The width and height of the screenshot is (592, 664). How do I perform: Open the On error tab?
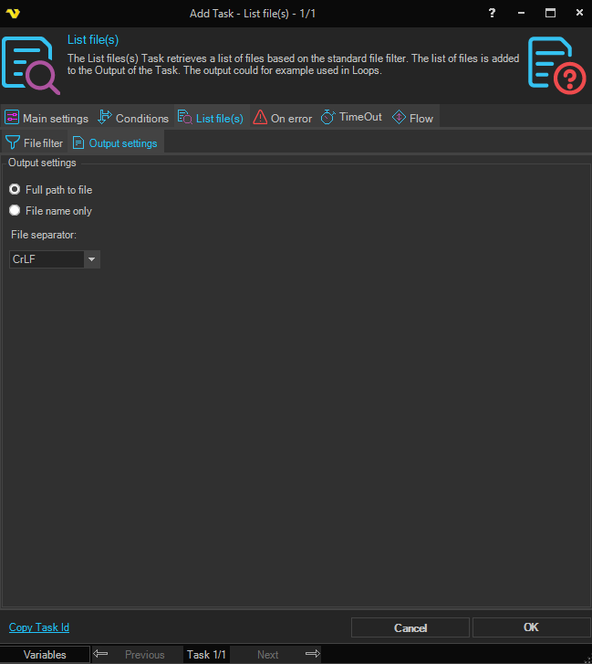(283, 118)
